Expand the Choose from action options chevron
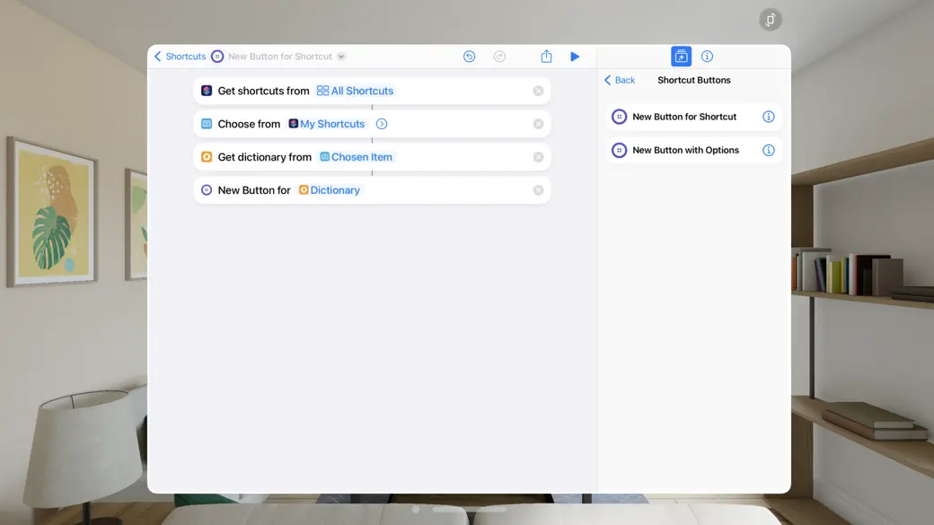The image size is (934, 525). pos(381,124)
